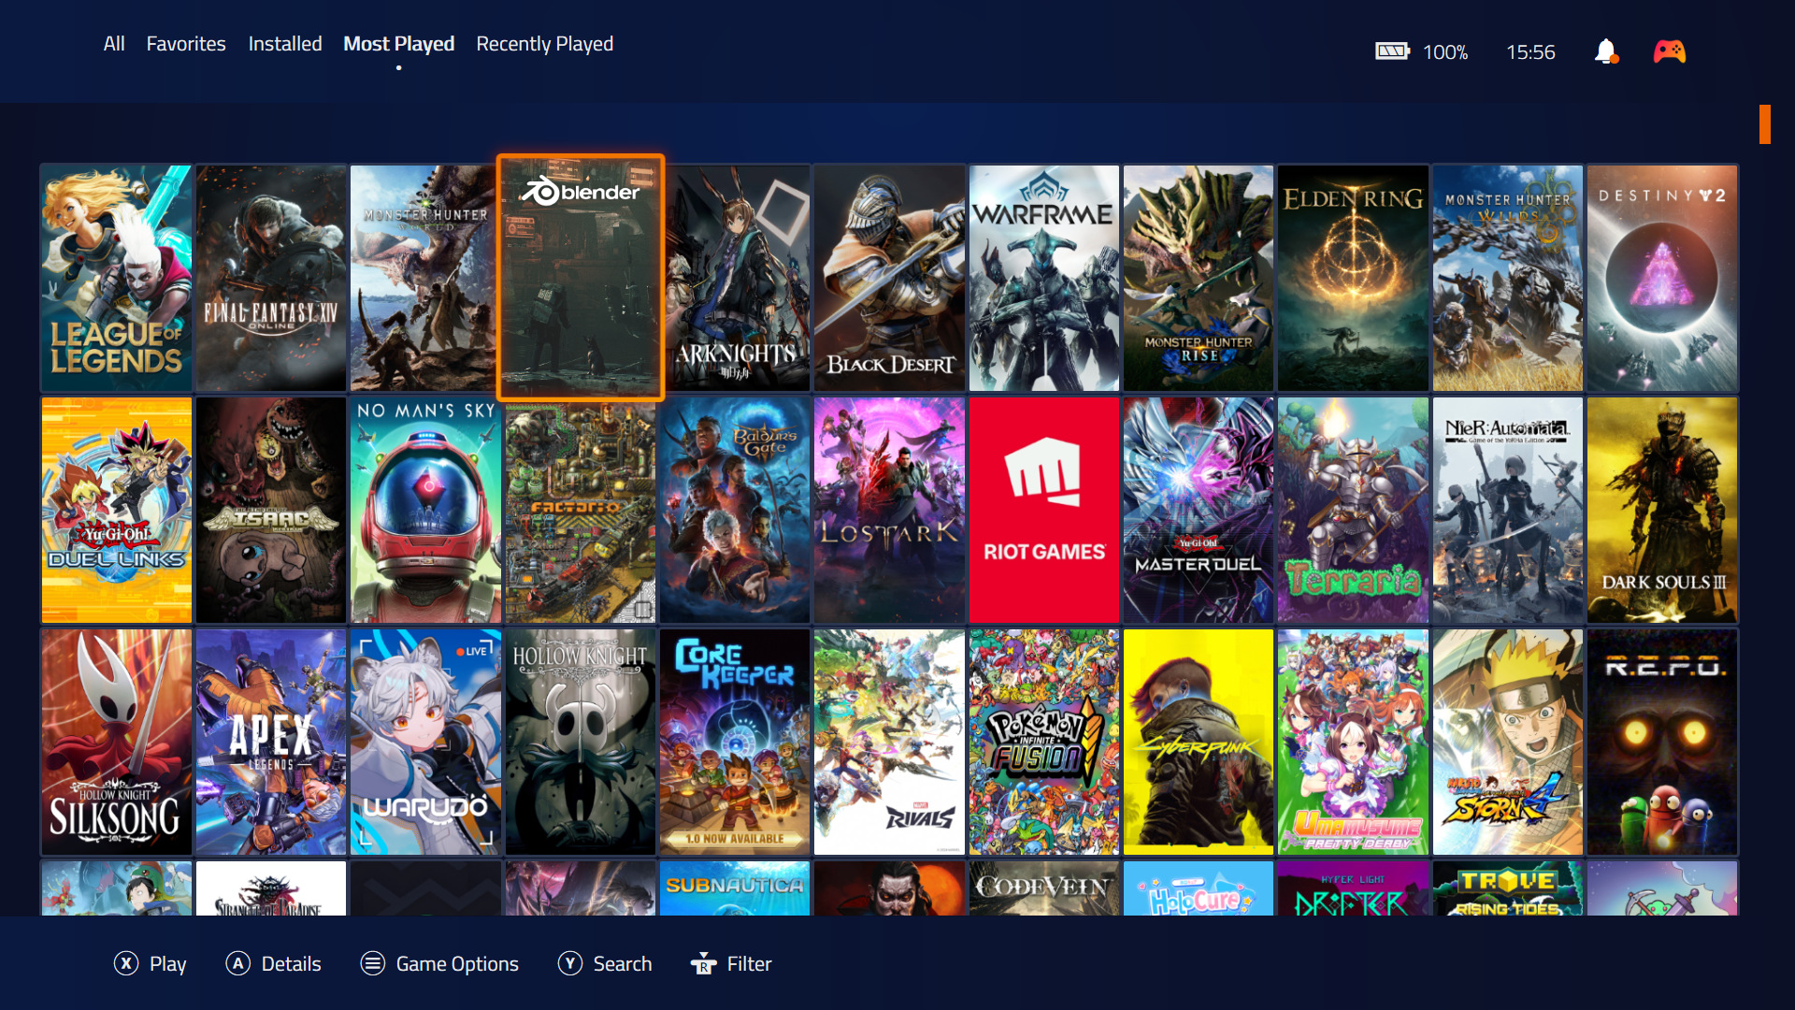
Task: Switch to the Favorites tab
Action: click(x=186, y=44)
